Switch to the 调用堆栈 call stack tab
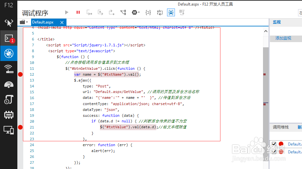Image resolution: width=302 pixels, height=169 pixels. (281, 127)
